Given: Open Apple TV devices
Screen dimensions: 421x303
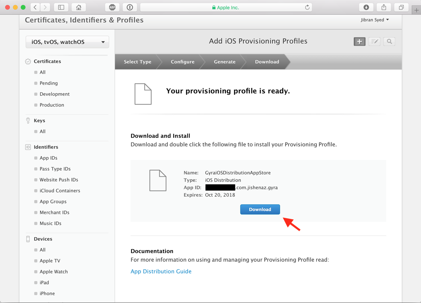Looking at the screenshot, I should (x=50, y=261).
